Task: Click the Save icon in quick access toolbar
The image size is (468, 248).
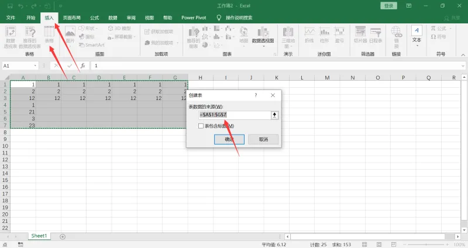Action: coord(10,6)
